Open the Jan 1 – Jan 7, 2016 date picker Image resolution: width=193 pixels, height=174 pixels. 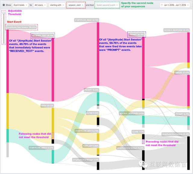pos(175,5)
